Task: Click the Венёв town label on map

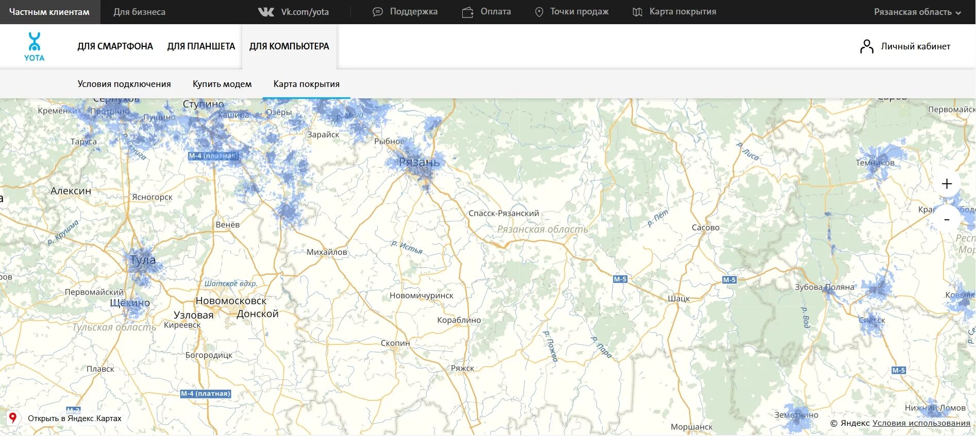Action: 227,225
